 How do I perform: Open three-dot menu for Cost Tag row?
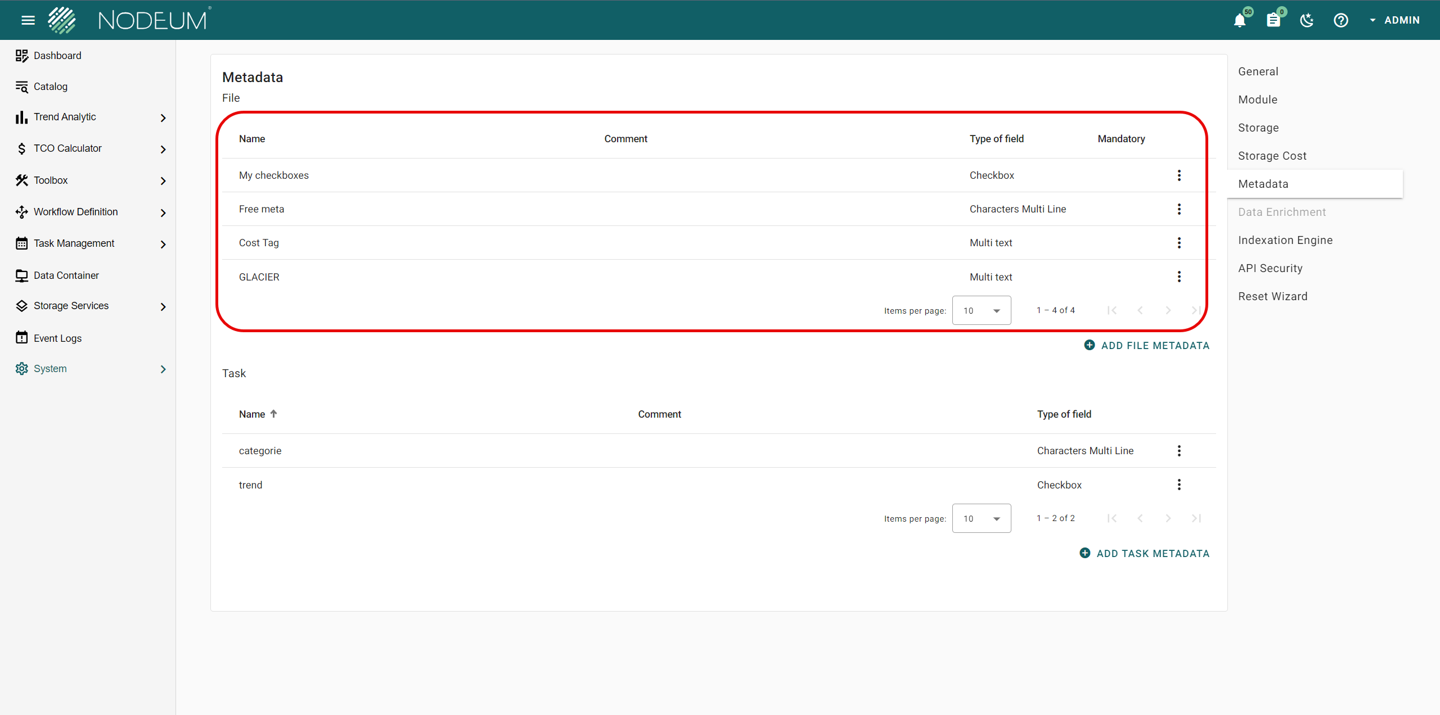click(x=1179, y=242)
